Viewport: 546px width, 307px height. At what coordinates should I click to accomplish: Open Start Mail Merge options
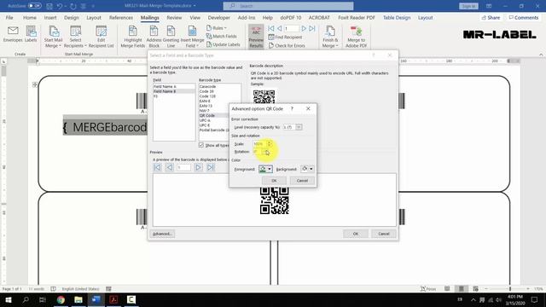tap(53, 37)
